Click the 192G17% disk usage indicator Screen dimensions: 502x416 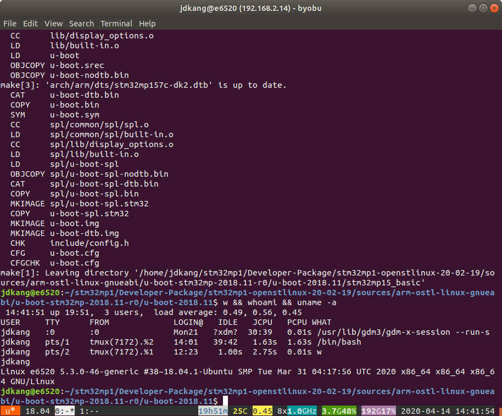coord(378,411)
